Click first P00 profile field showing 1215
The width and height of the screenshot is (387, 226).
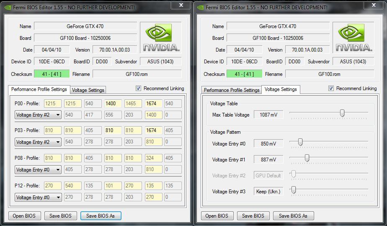(53, 104)
